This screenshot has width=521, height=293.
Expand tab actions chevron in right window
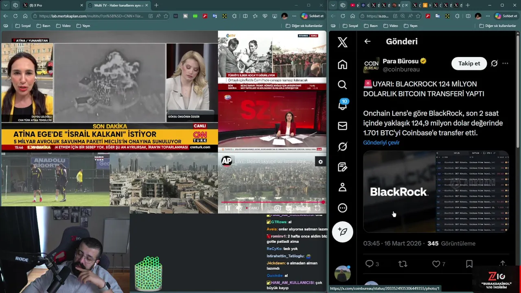click(333, 5)
